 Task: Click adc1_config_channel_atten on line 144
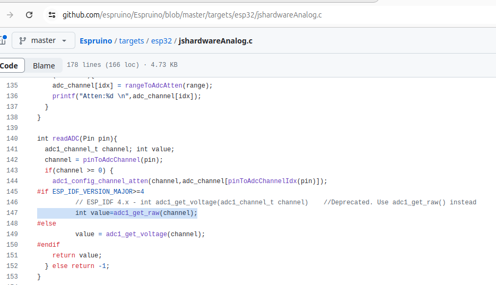click(100, 181)
